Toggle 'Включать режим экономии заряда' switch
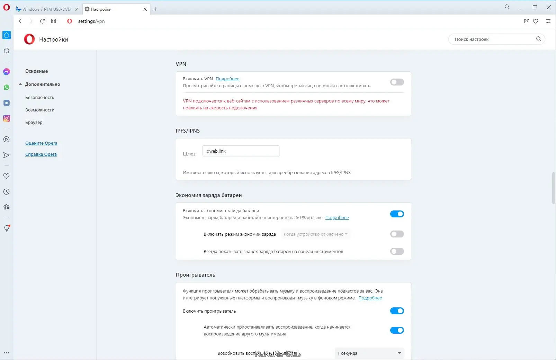Viewport: 556px width, 360px height. pyautogui.click(x=397, y=234)
